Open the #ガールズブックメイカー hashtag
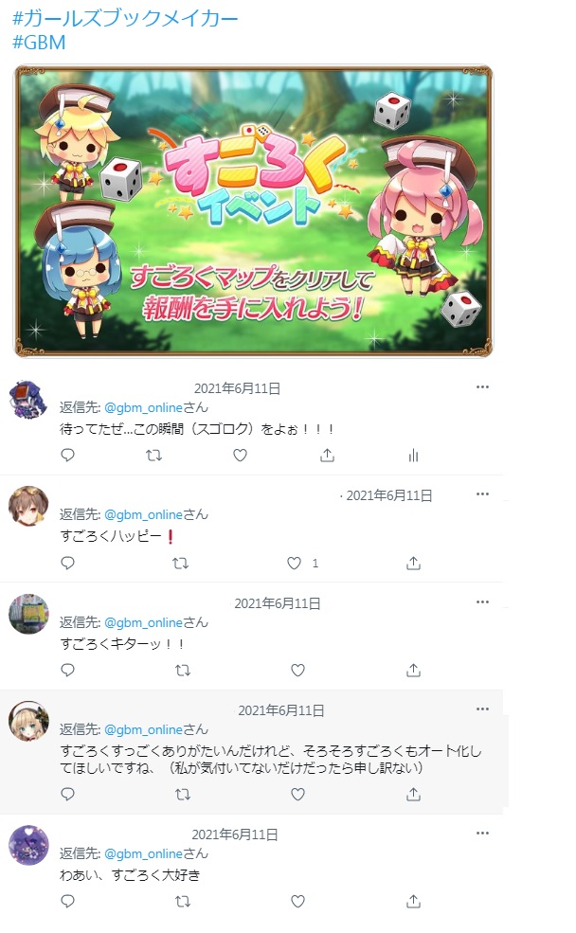 pos(125,18)
